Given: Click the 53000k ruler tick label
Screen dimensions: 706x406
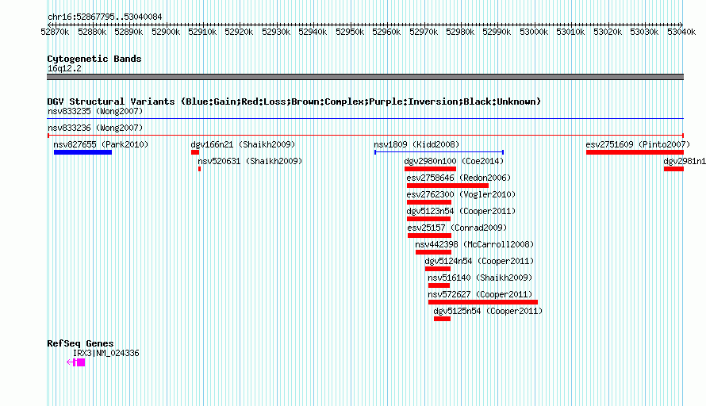Looking at the screenshot, I should pos(534,32).
